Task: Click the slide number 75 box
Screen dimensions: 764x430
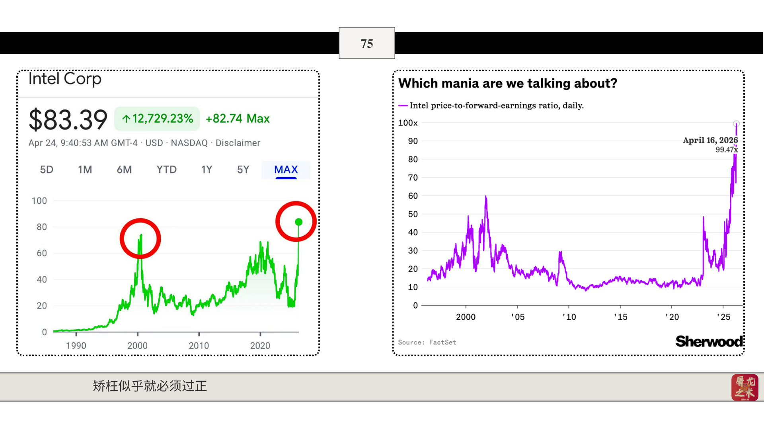Action: pyautogui.click(x=366, y=43)
